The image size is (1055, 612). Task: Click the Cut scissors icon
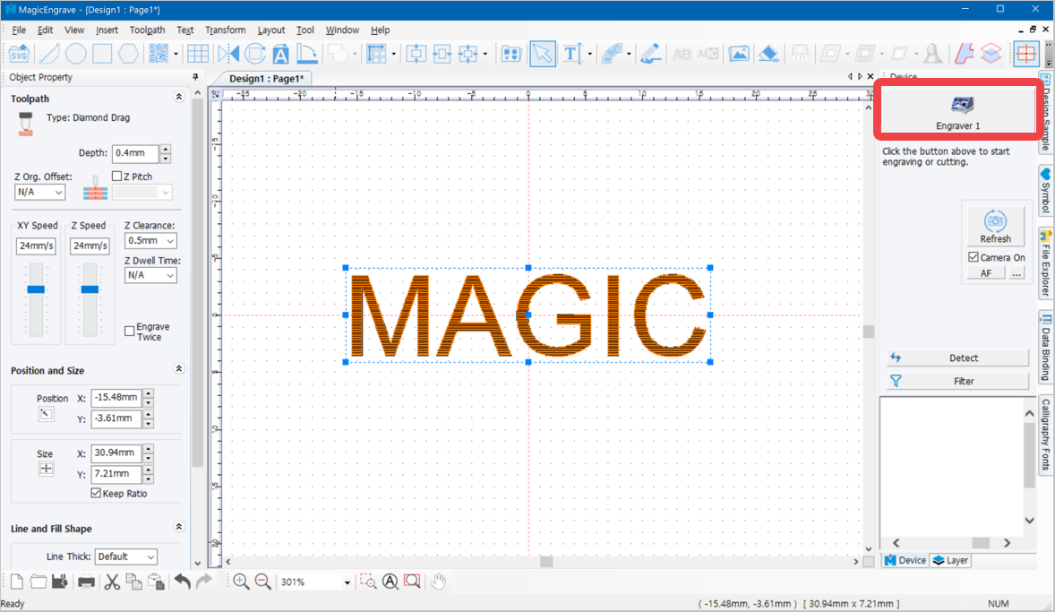tap(112, 582)
